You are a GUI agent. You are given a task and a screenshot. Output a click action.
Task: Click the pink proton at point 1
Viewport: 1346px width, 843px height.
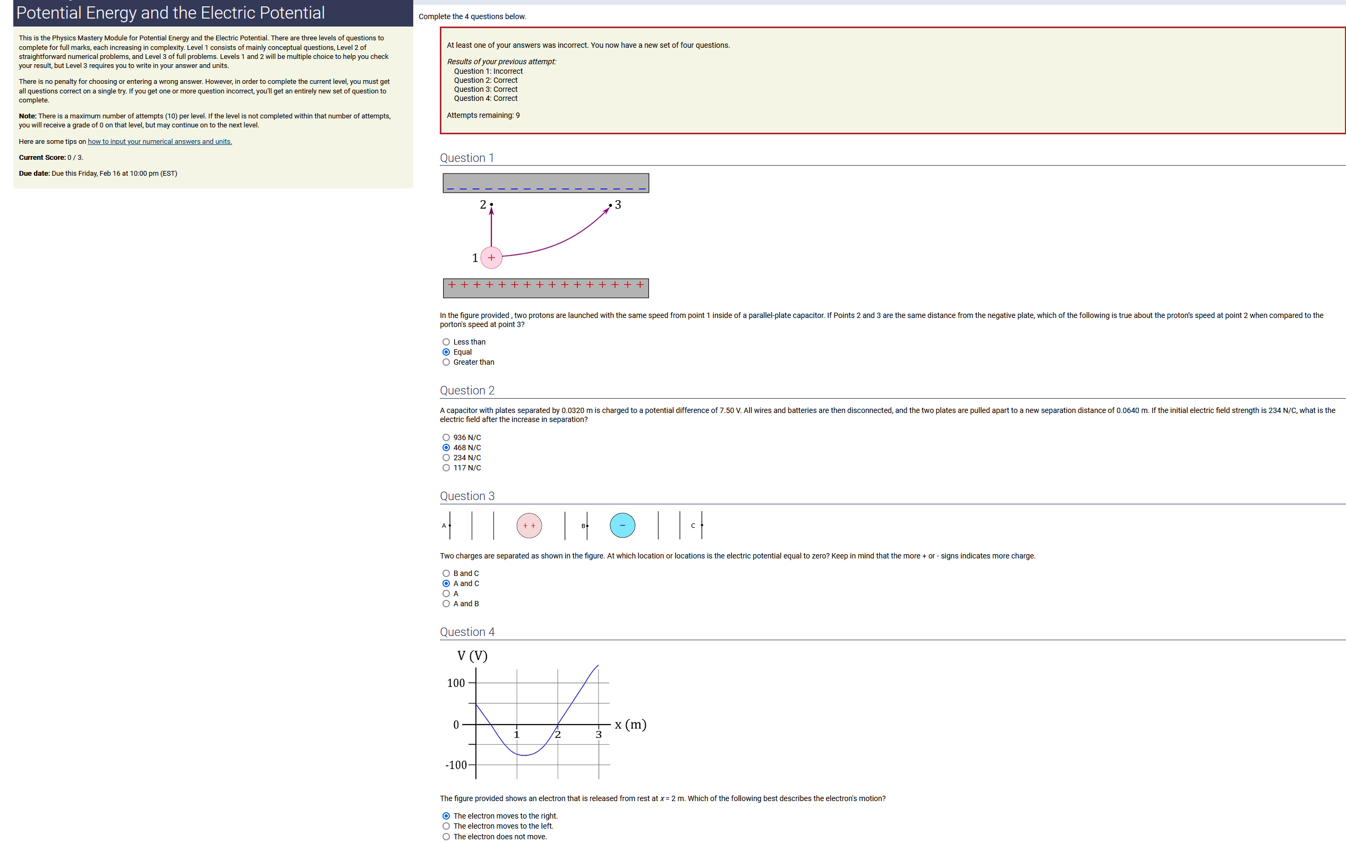pyautogui.click(x=491, y=257)
